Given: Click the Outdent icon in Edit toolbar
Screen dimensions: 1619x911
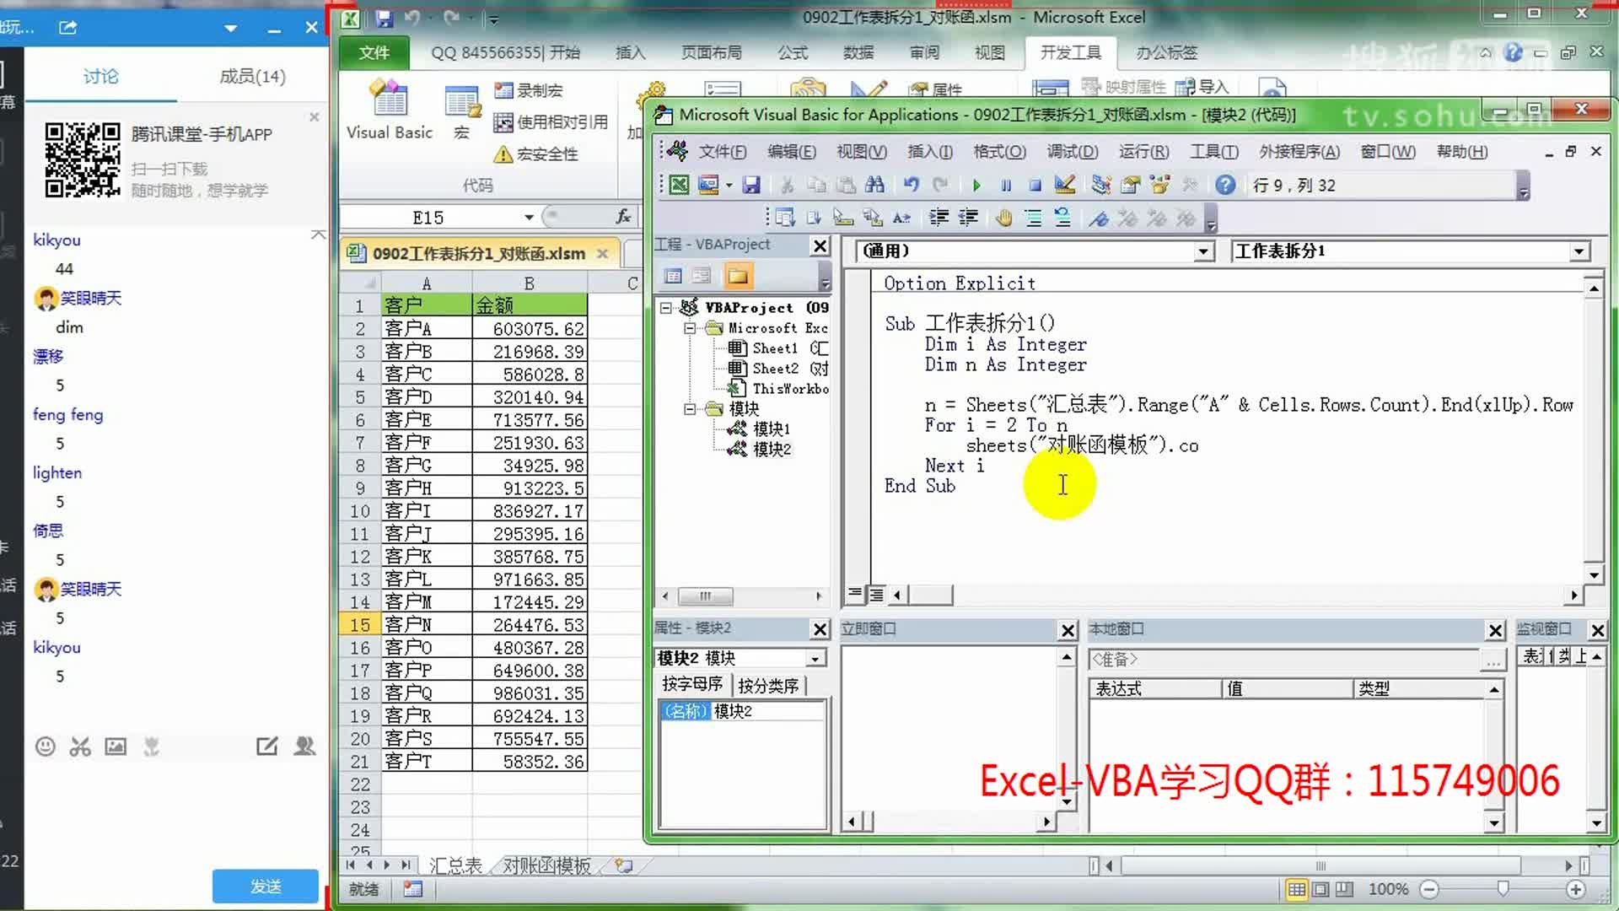Looking at the screenshot, I should (968, 218).
